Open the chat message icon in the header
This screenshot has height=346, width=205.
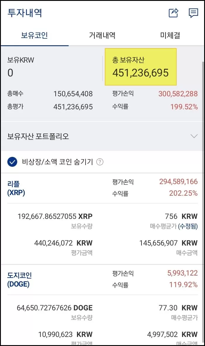click(x=194, y=13)
